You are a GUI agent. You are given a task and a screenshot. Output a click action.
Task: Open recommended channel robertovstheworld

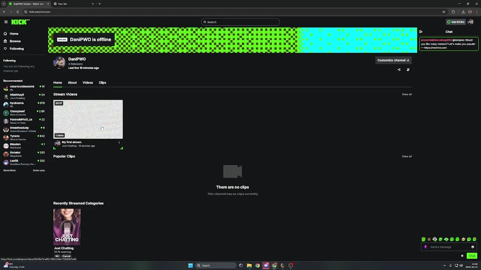pyautogui.click(x=24, y=88)
